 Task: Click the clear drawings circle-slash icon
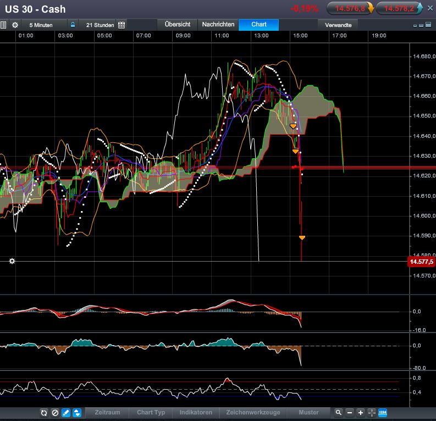point(55,413)
